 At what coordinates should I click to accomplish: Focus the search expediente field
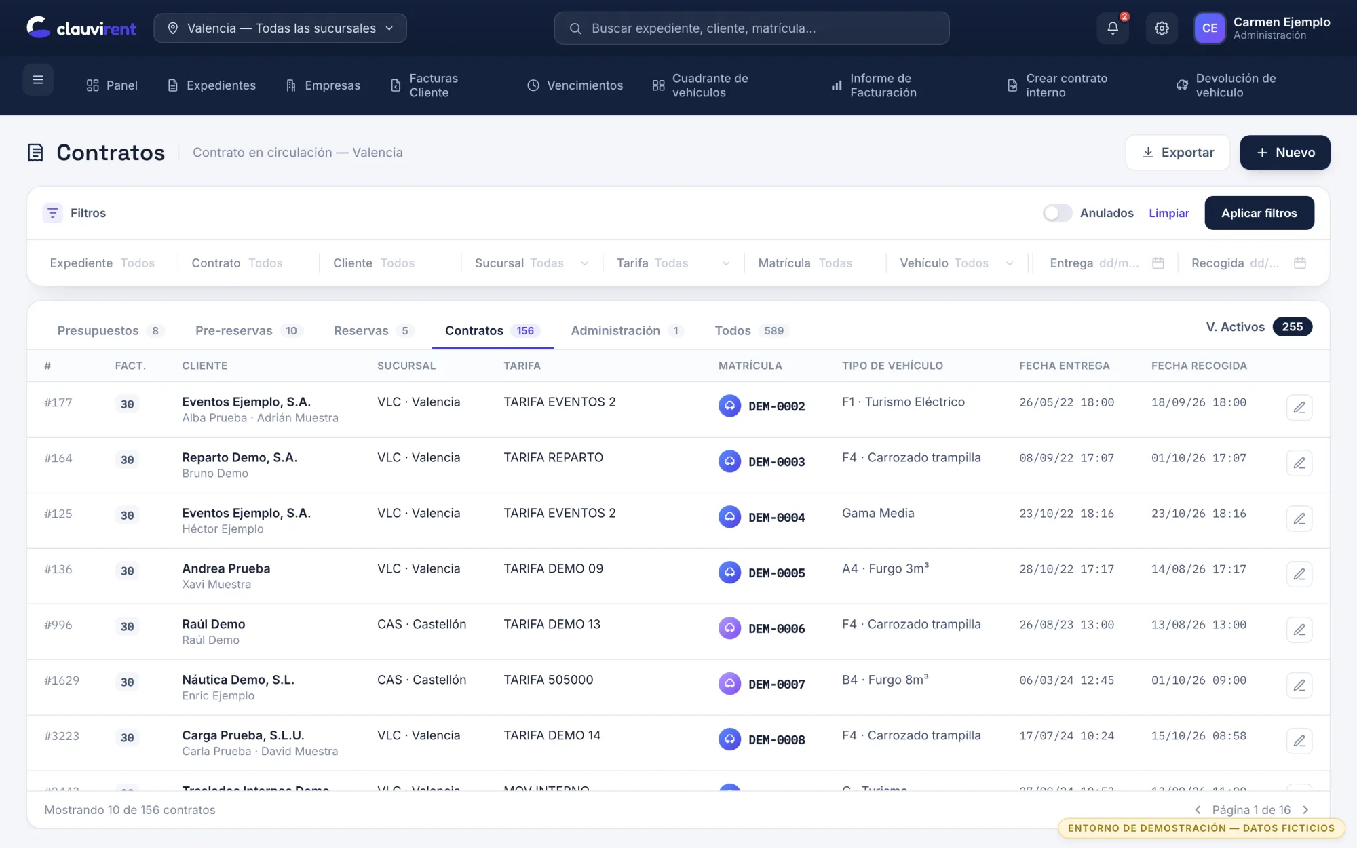pos(752,28)
